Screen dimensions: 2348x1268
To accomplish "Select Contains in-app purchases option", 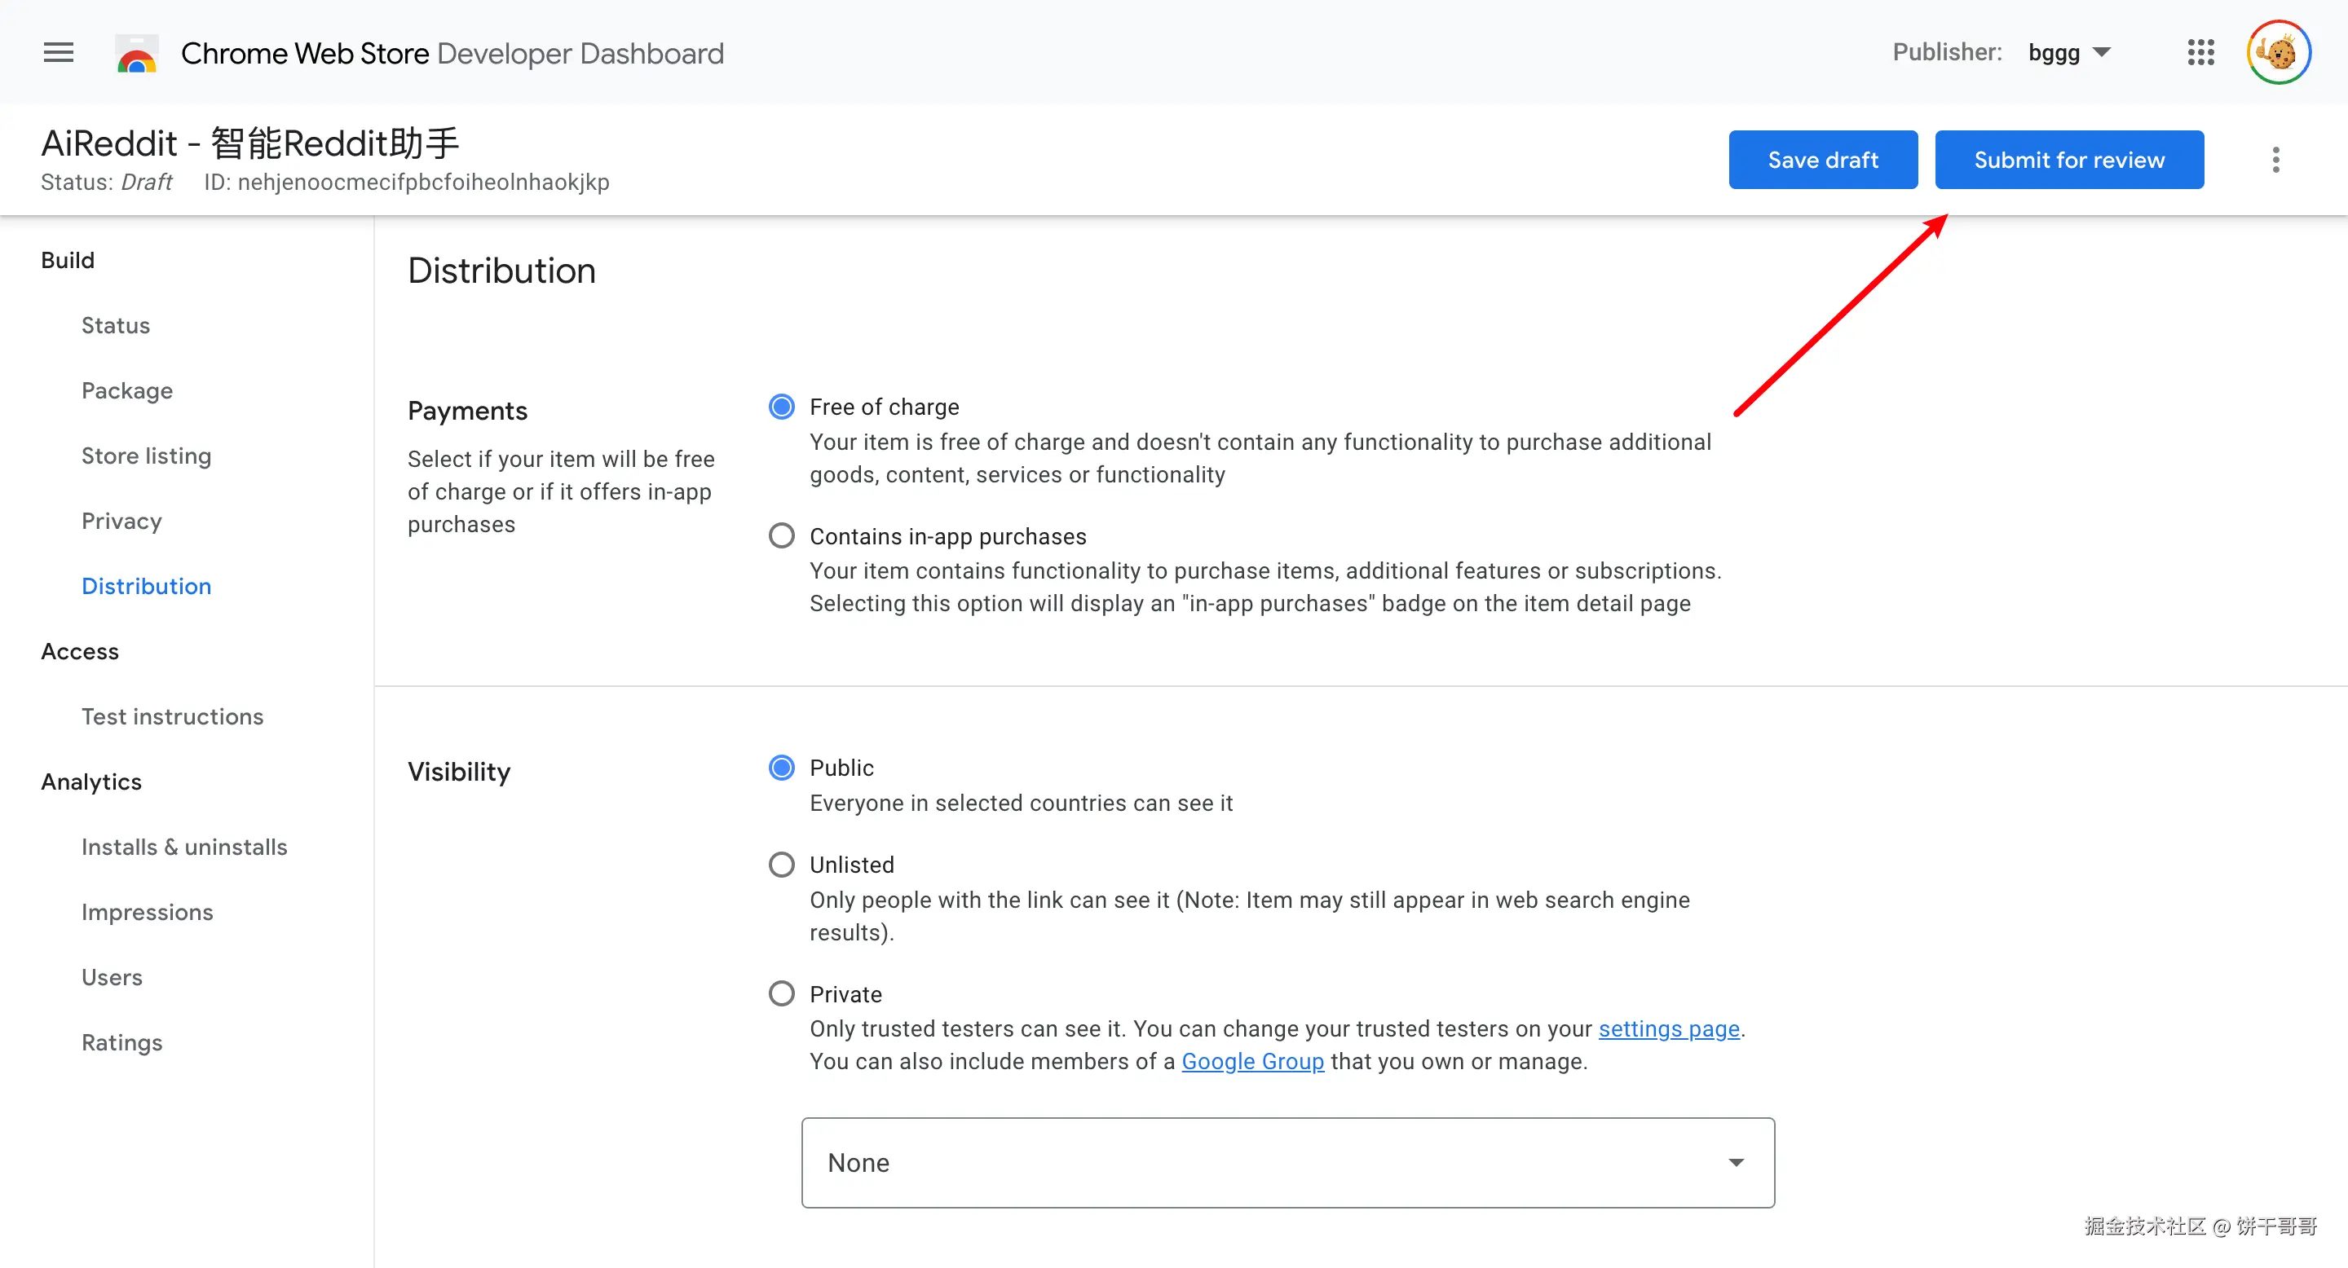I will tap(781, 535).
